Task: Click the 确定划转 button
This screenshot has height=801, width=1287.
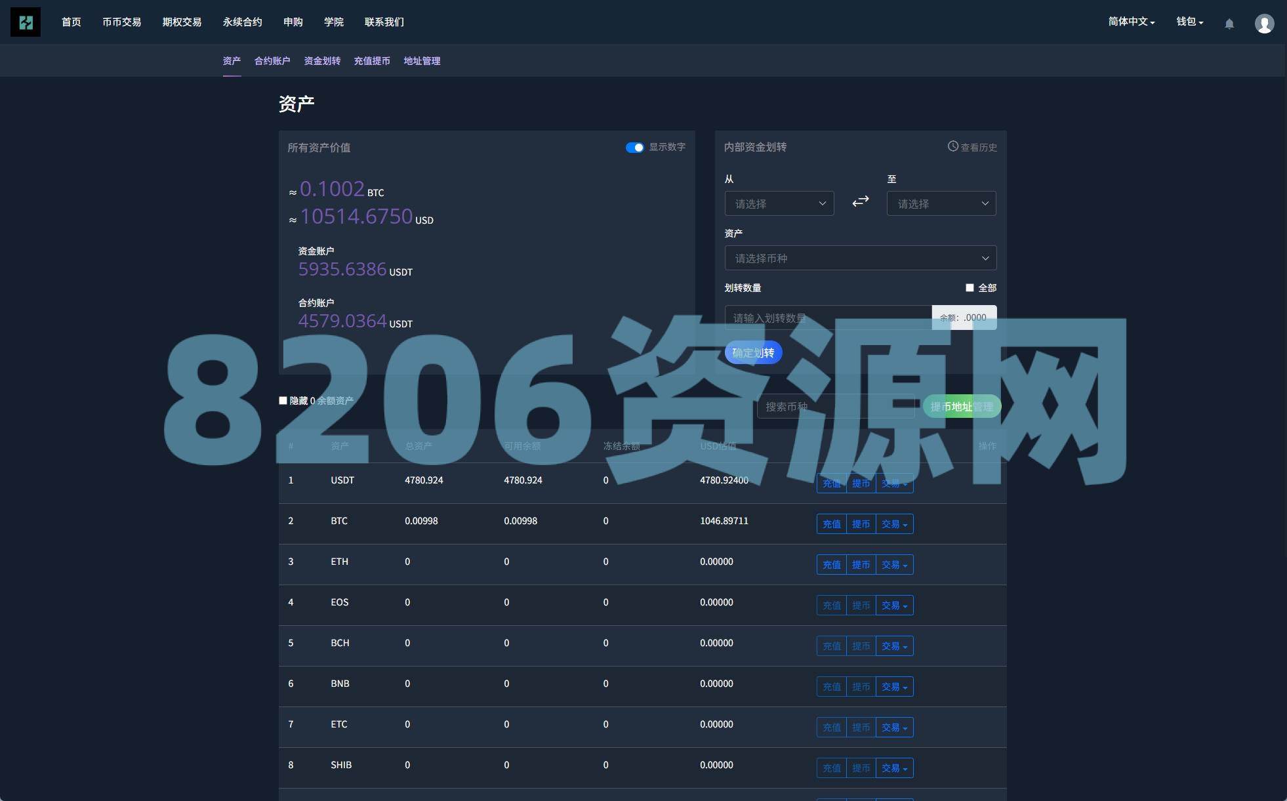Action: 753,353
